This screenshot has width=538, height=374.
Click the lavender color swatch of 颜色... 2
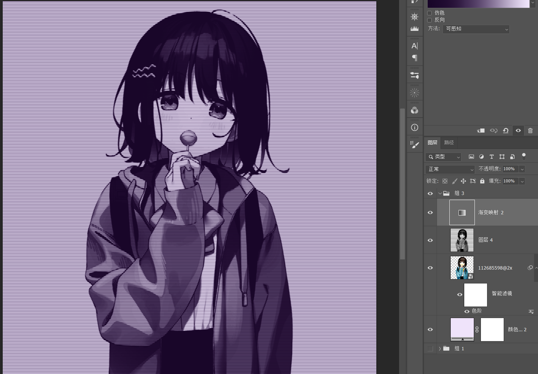click(462, 329)
